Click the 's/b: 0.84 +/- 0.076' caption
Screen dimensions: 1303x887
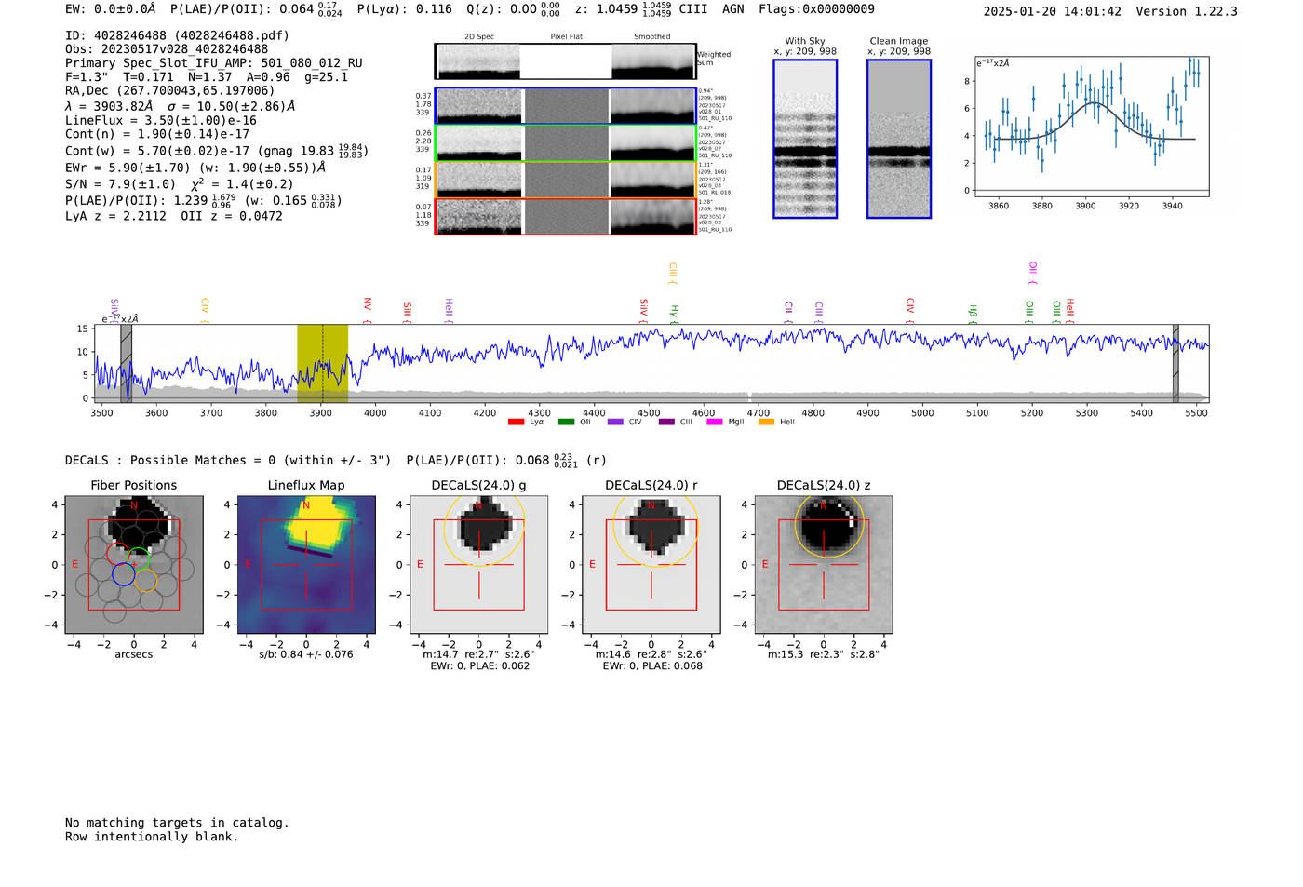coord(306,654)
